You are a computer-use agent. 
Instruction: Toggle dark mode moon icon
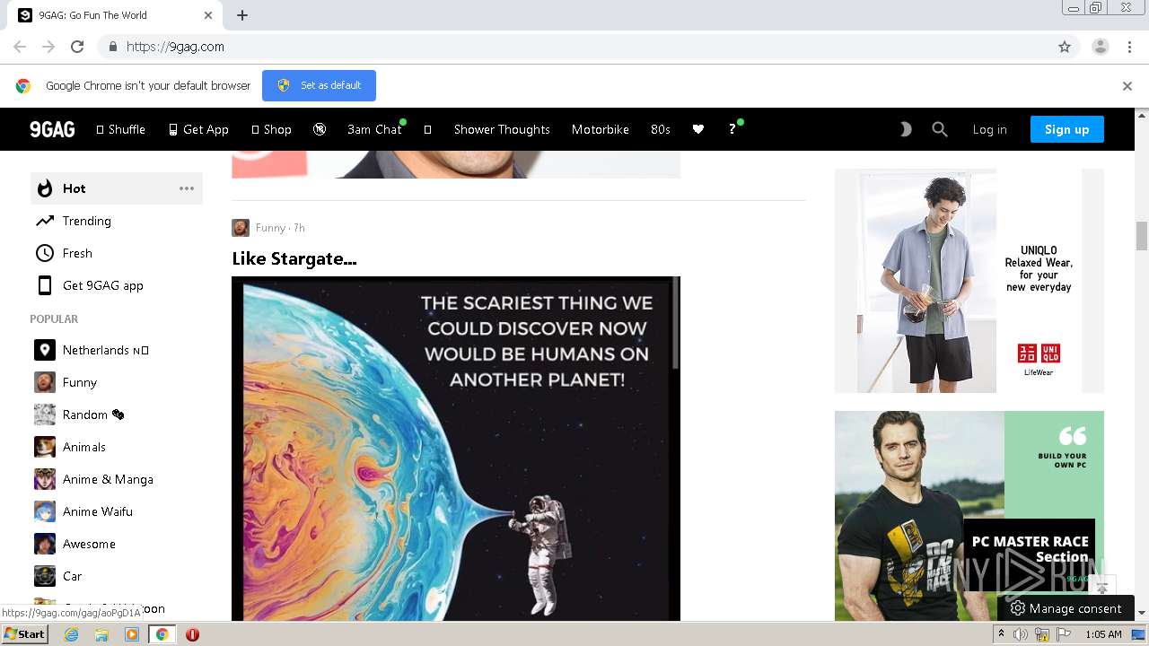pyautogui.click(x=906, y=129)
